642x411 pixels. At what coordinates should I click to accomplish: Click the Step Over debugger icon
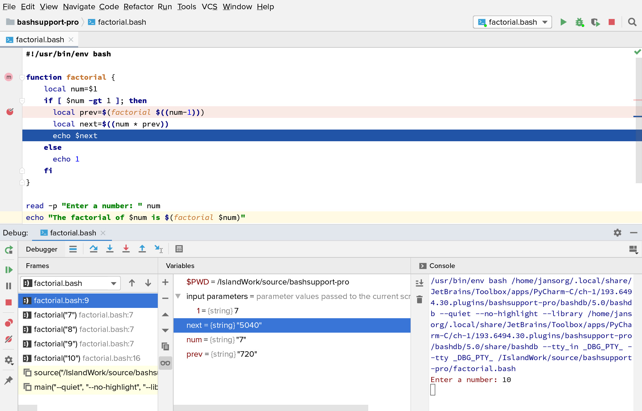click(x=93, y=249)
